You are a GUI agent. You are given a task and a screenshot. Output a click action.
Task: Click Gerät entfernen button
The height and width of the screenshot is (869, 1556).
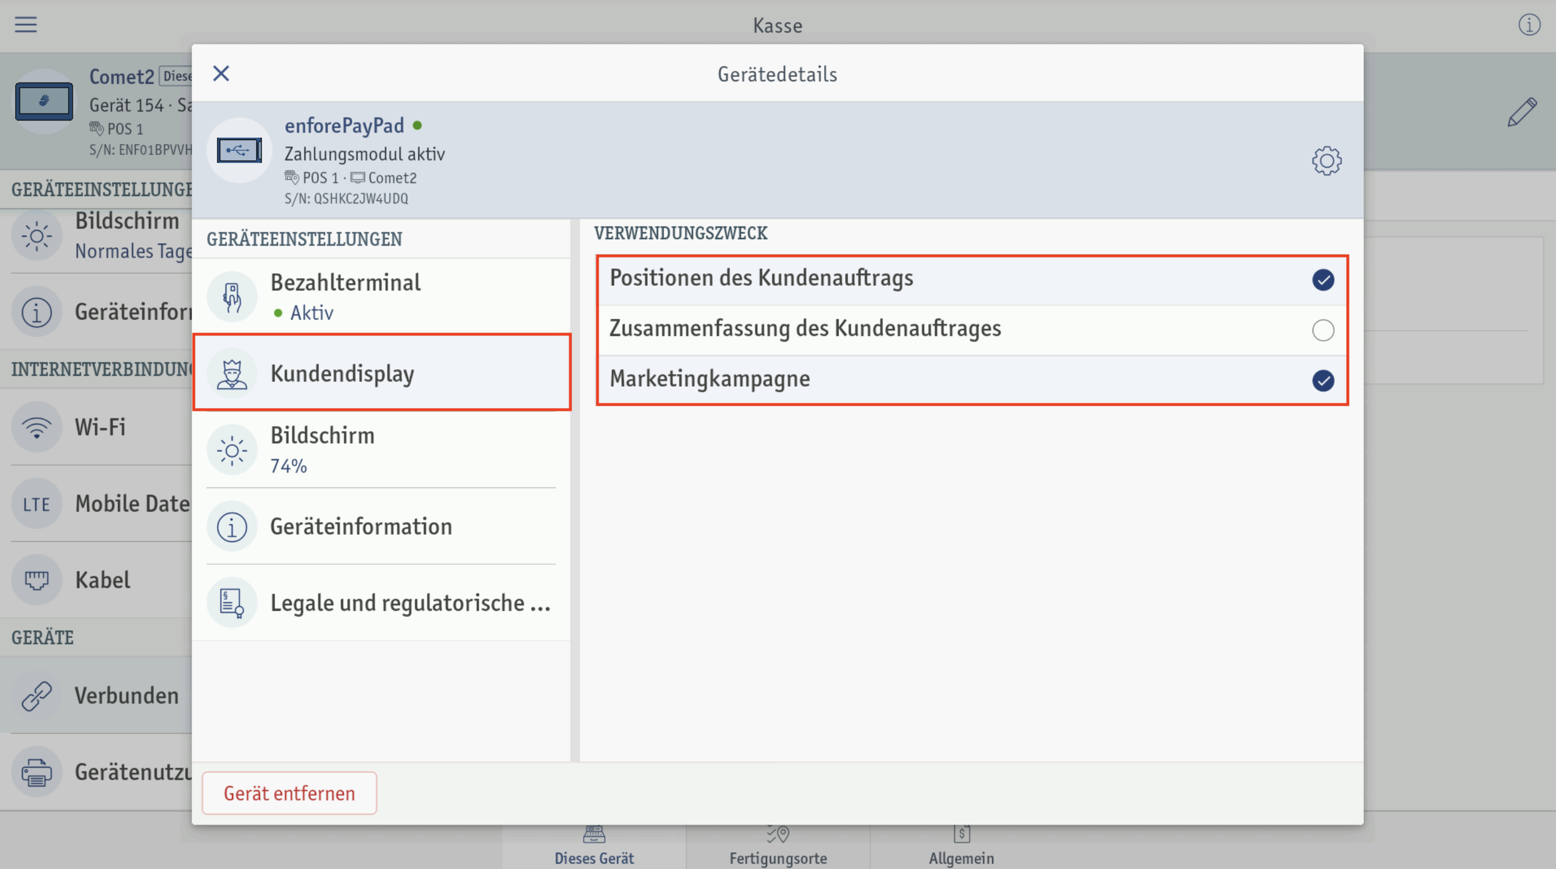(x=290, y=793)
